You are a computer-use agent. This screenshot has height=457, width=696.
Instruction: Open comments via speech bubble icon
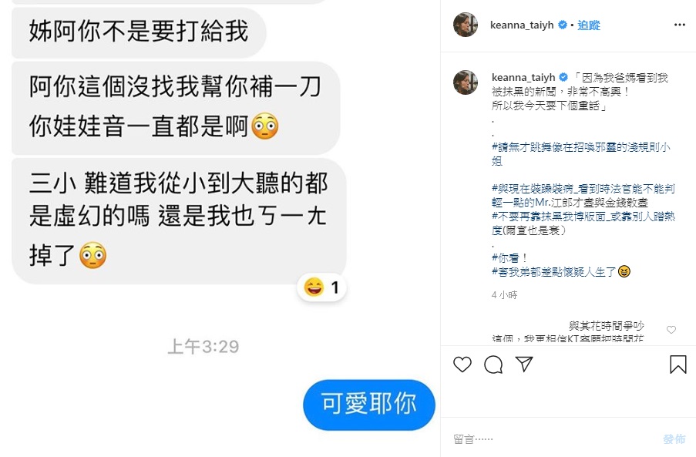pyautogui.click(x=493, y=365)
